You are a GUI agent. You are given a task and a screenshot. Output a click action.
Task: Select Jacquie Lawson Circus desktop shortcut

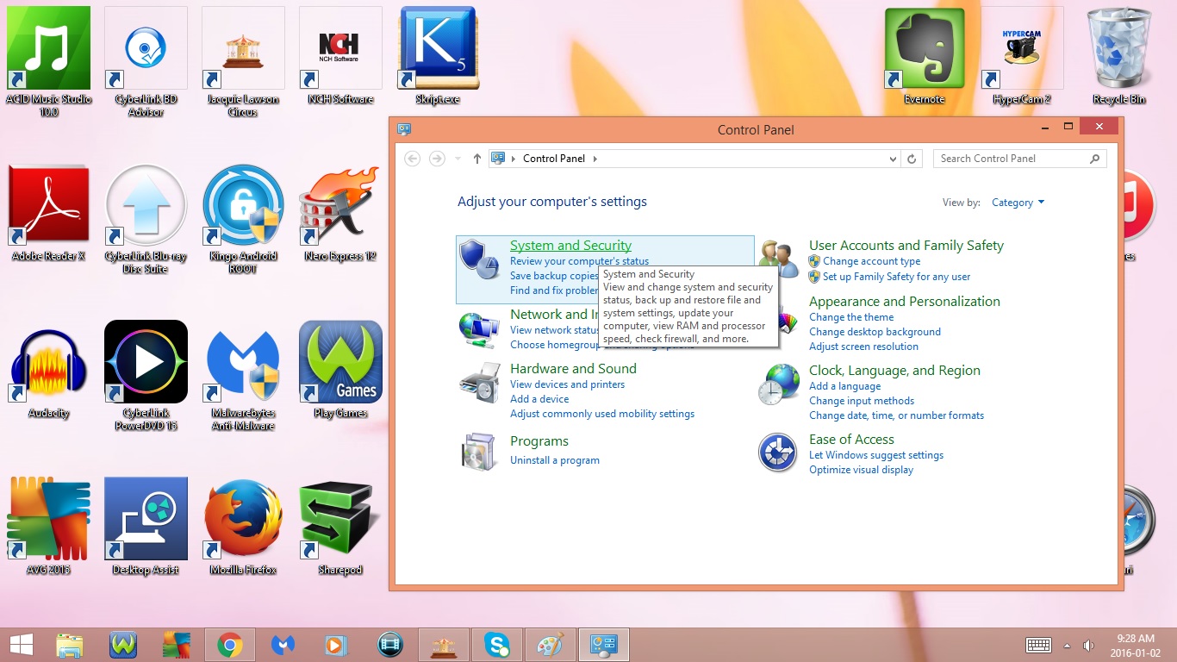click(x=243, y=60)
